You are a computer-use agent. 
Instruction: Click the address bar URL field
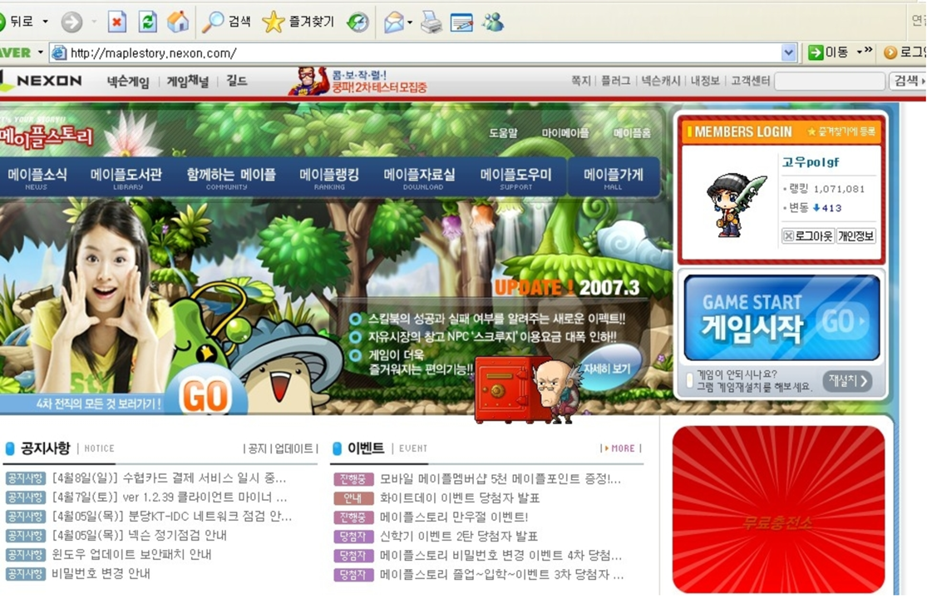tap(422, 52)
